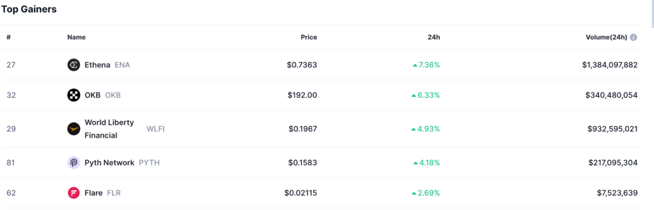
Task: Sort table by the 24h column header
Action: pyautogui.click(x=434, y=38)
